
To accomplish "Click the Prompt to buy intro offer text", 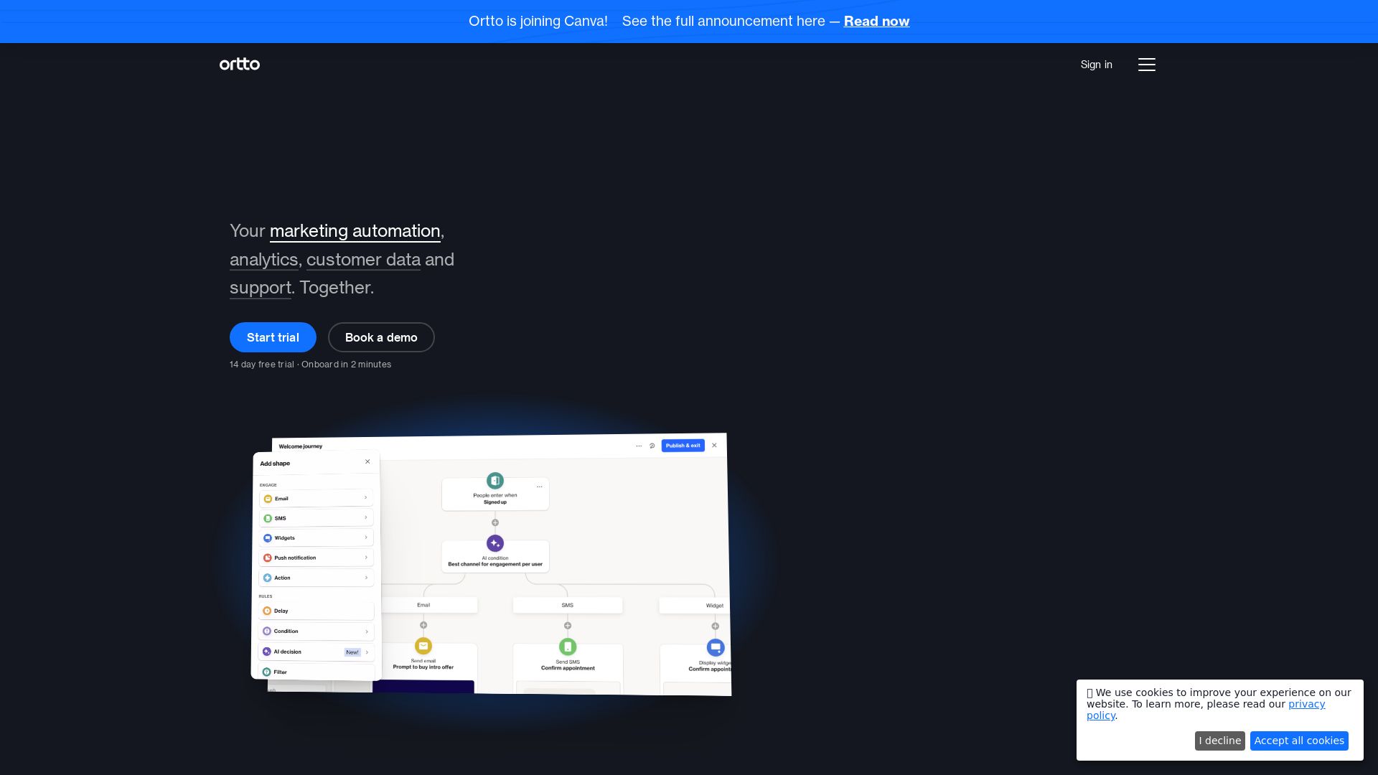I will tap(423, 667).
